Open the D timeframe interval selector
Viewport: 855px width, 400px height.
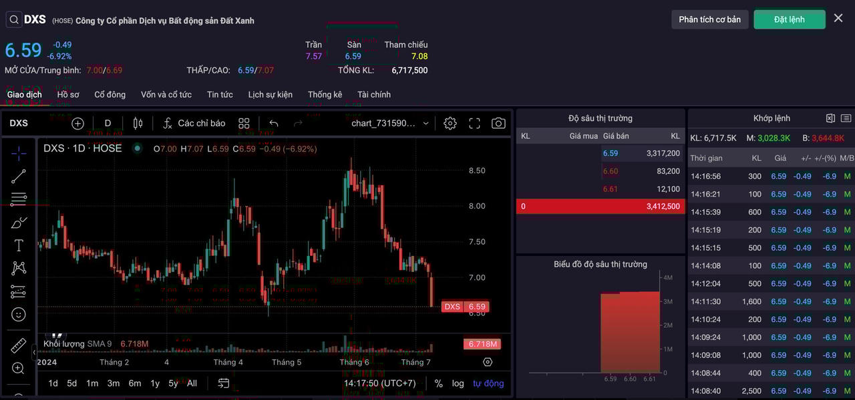(x=108, y=123)
